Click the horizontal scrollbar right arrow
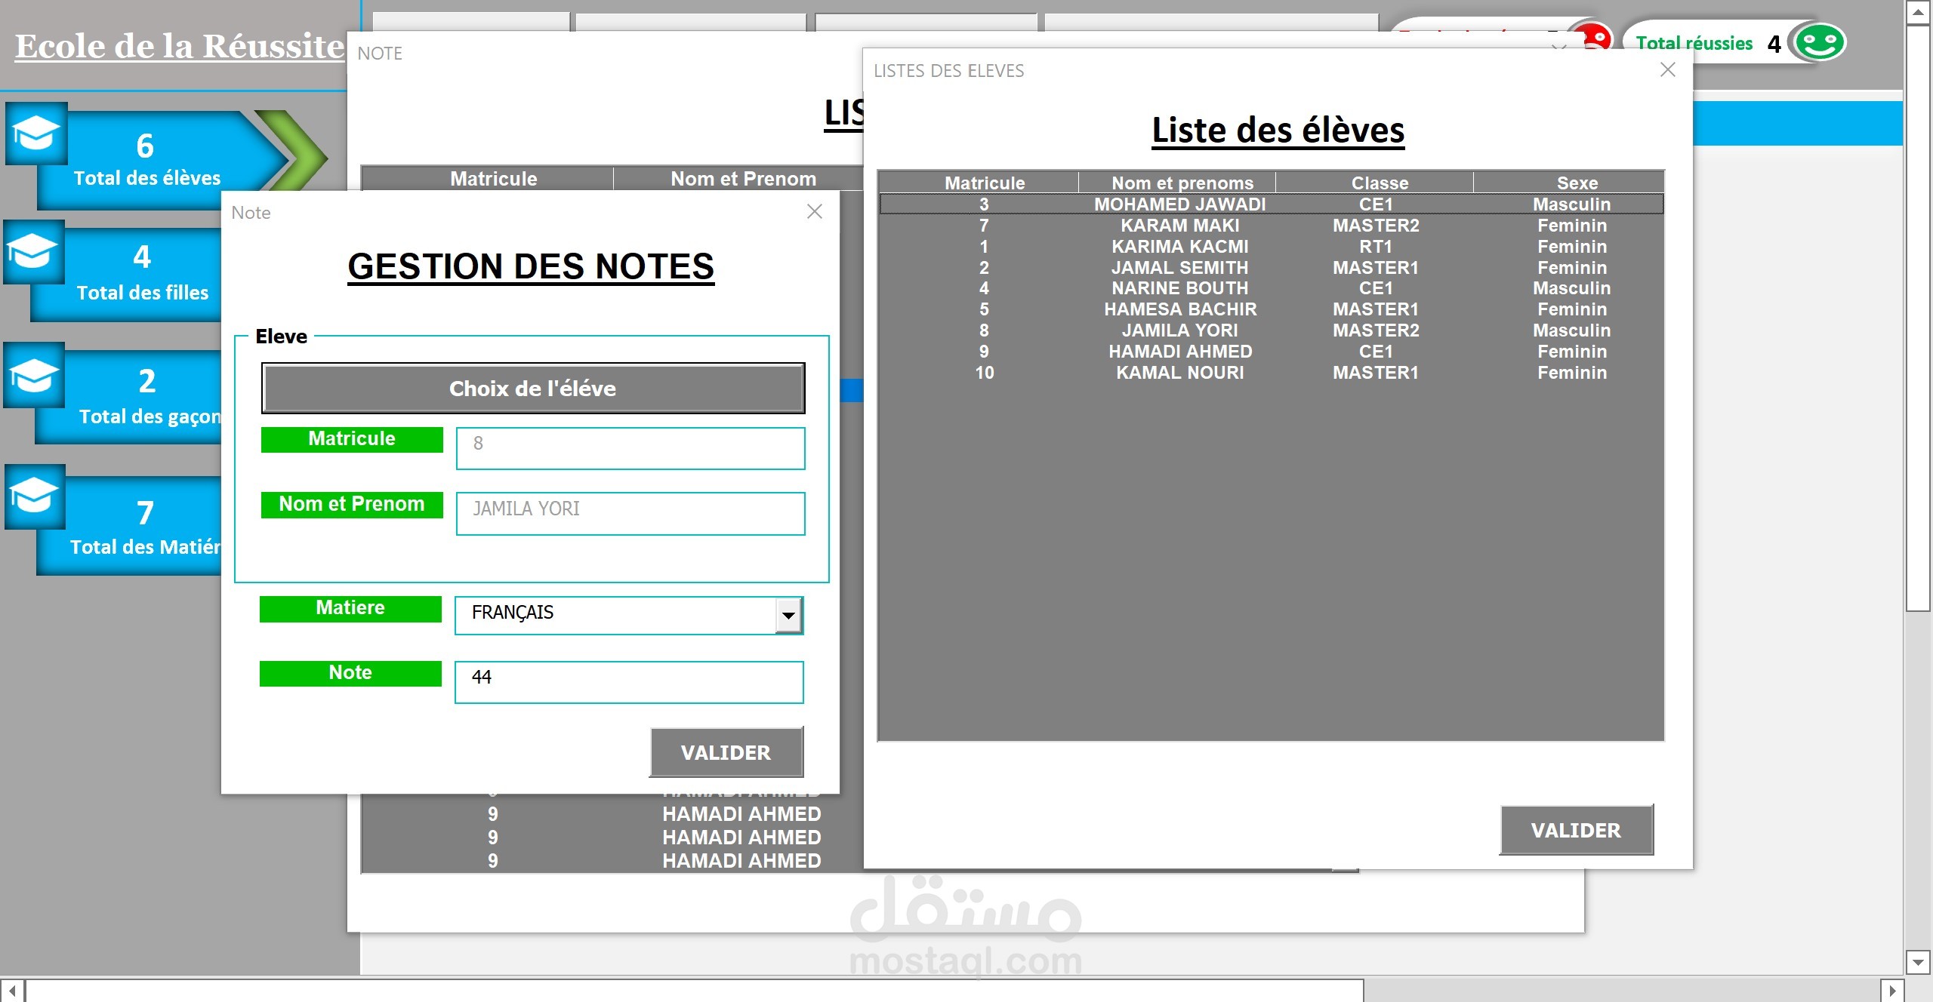The width and height of the screenshot is (1933, 1002). (x=1892, y=990)
